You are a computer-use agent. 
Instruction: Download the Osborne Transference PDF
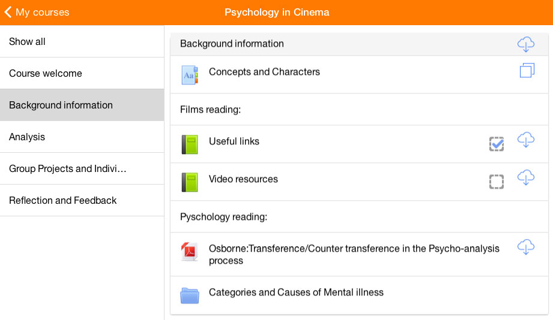point(525,247)
